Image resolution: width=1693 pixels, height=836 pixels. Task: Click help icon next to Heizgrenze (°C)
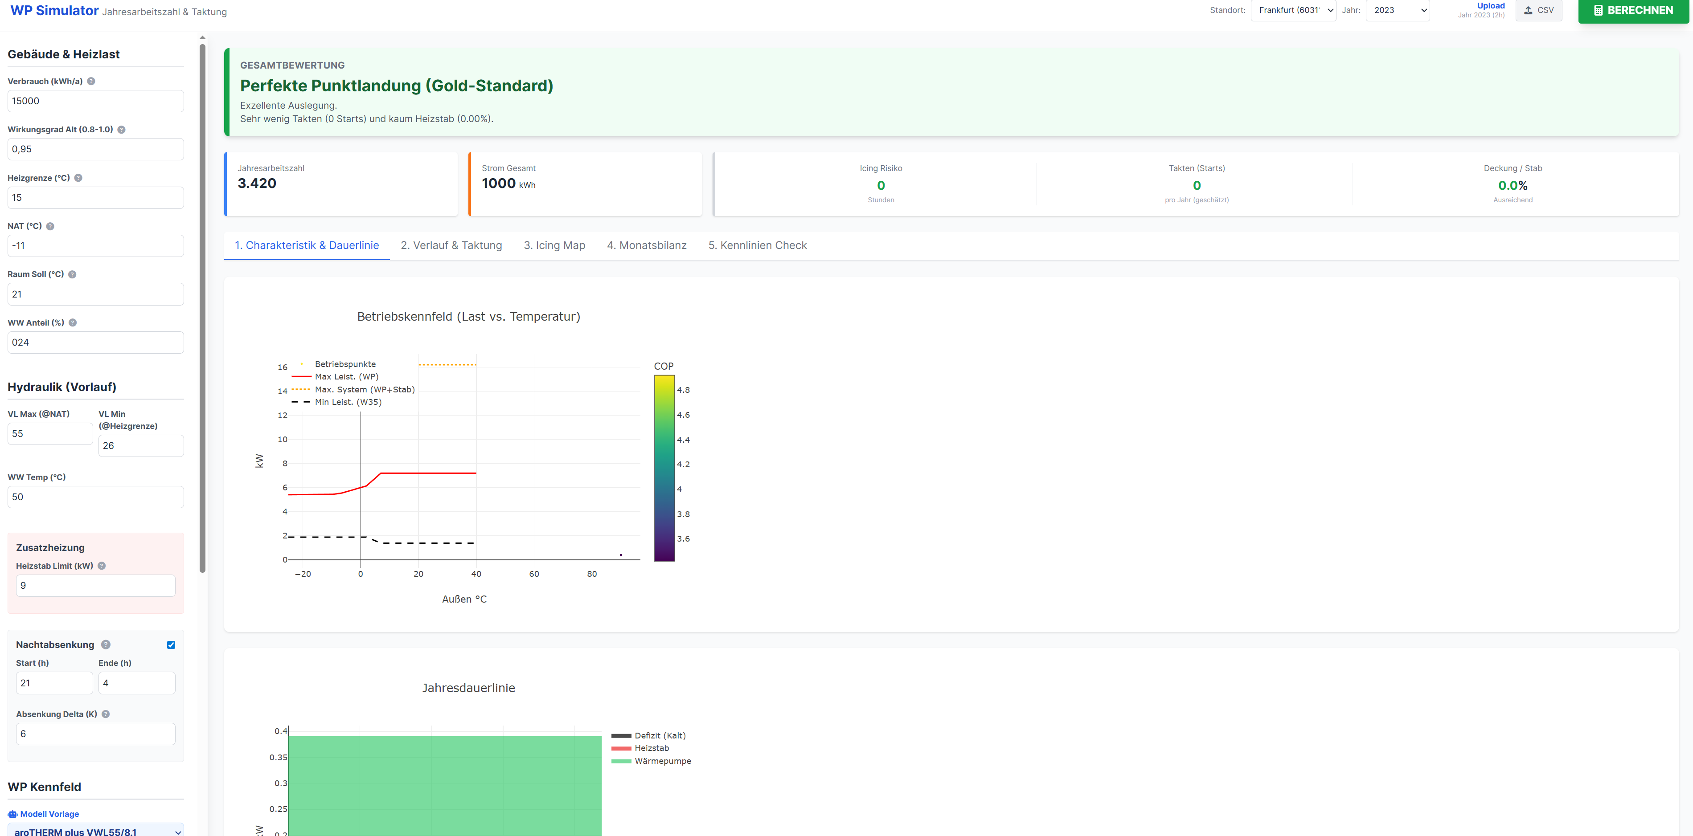pos(78,178)
